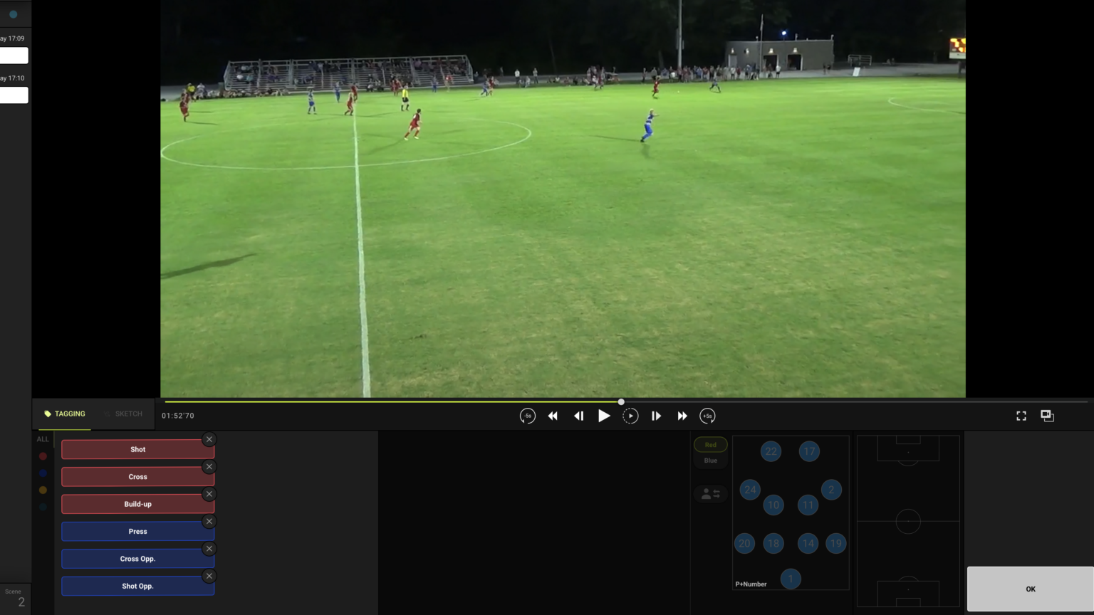Select player number 10
Viewport: 1094px width, 615px height.
(773, 505)
